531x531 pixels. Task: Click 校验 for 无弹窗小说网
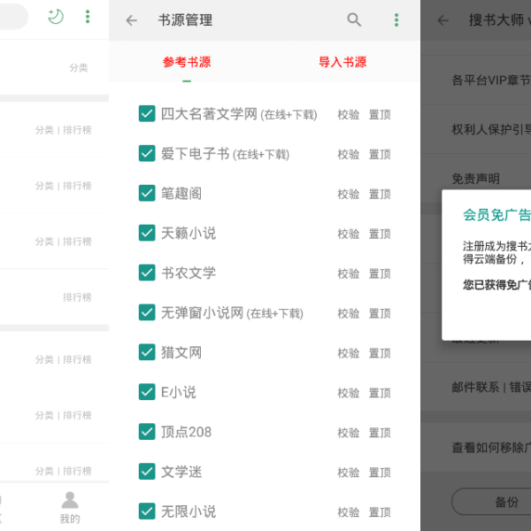pyautogui.click(x=349, y=313)
